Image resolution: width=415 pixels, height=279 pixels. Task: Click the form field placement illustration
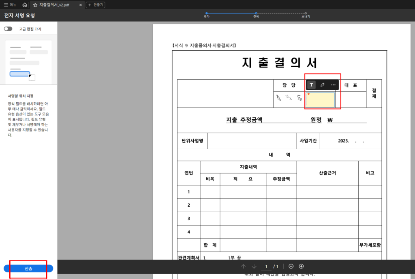click(x=29, y=62)
